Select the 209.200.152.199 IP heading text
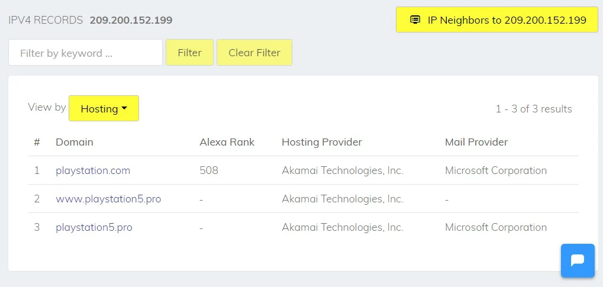 (x=131, y=20)
